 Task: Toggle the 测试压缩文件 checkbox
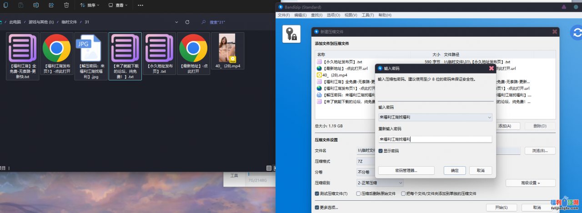click(317, 193)
